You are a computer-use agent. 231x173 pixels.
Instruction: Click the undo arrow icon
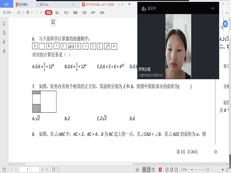click(32, 12)
